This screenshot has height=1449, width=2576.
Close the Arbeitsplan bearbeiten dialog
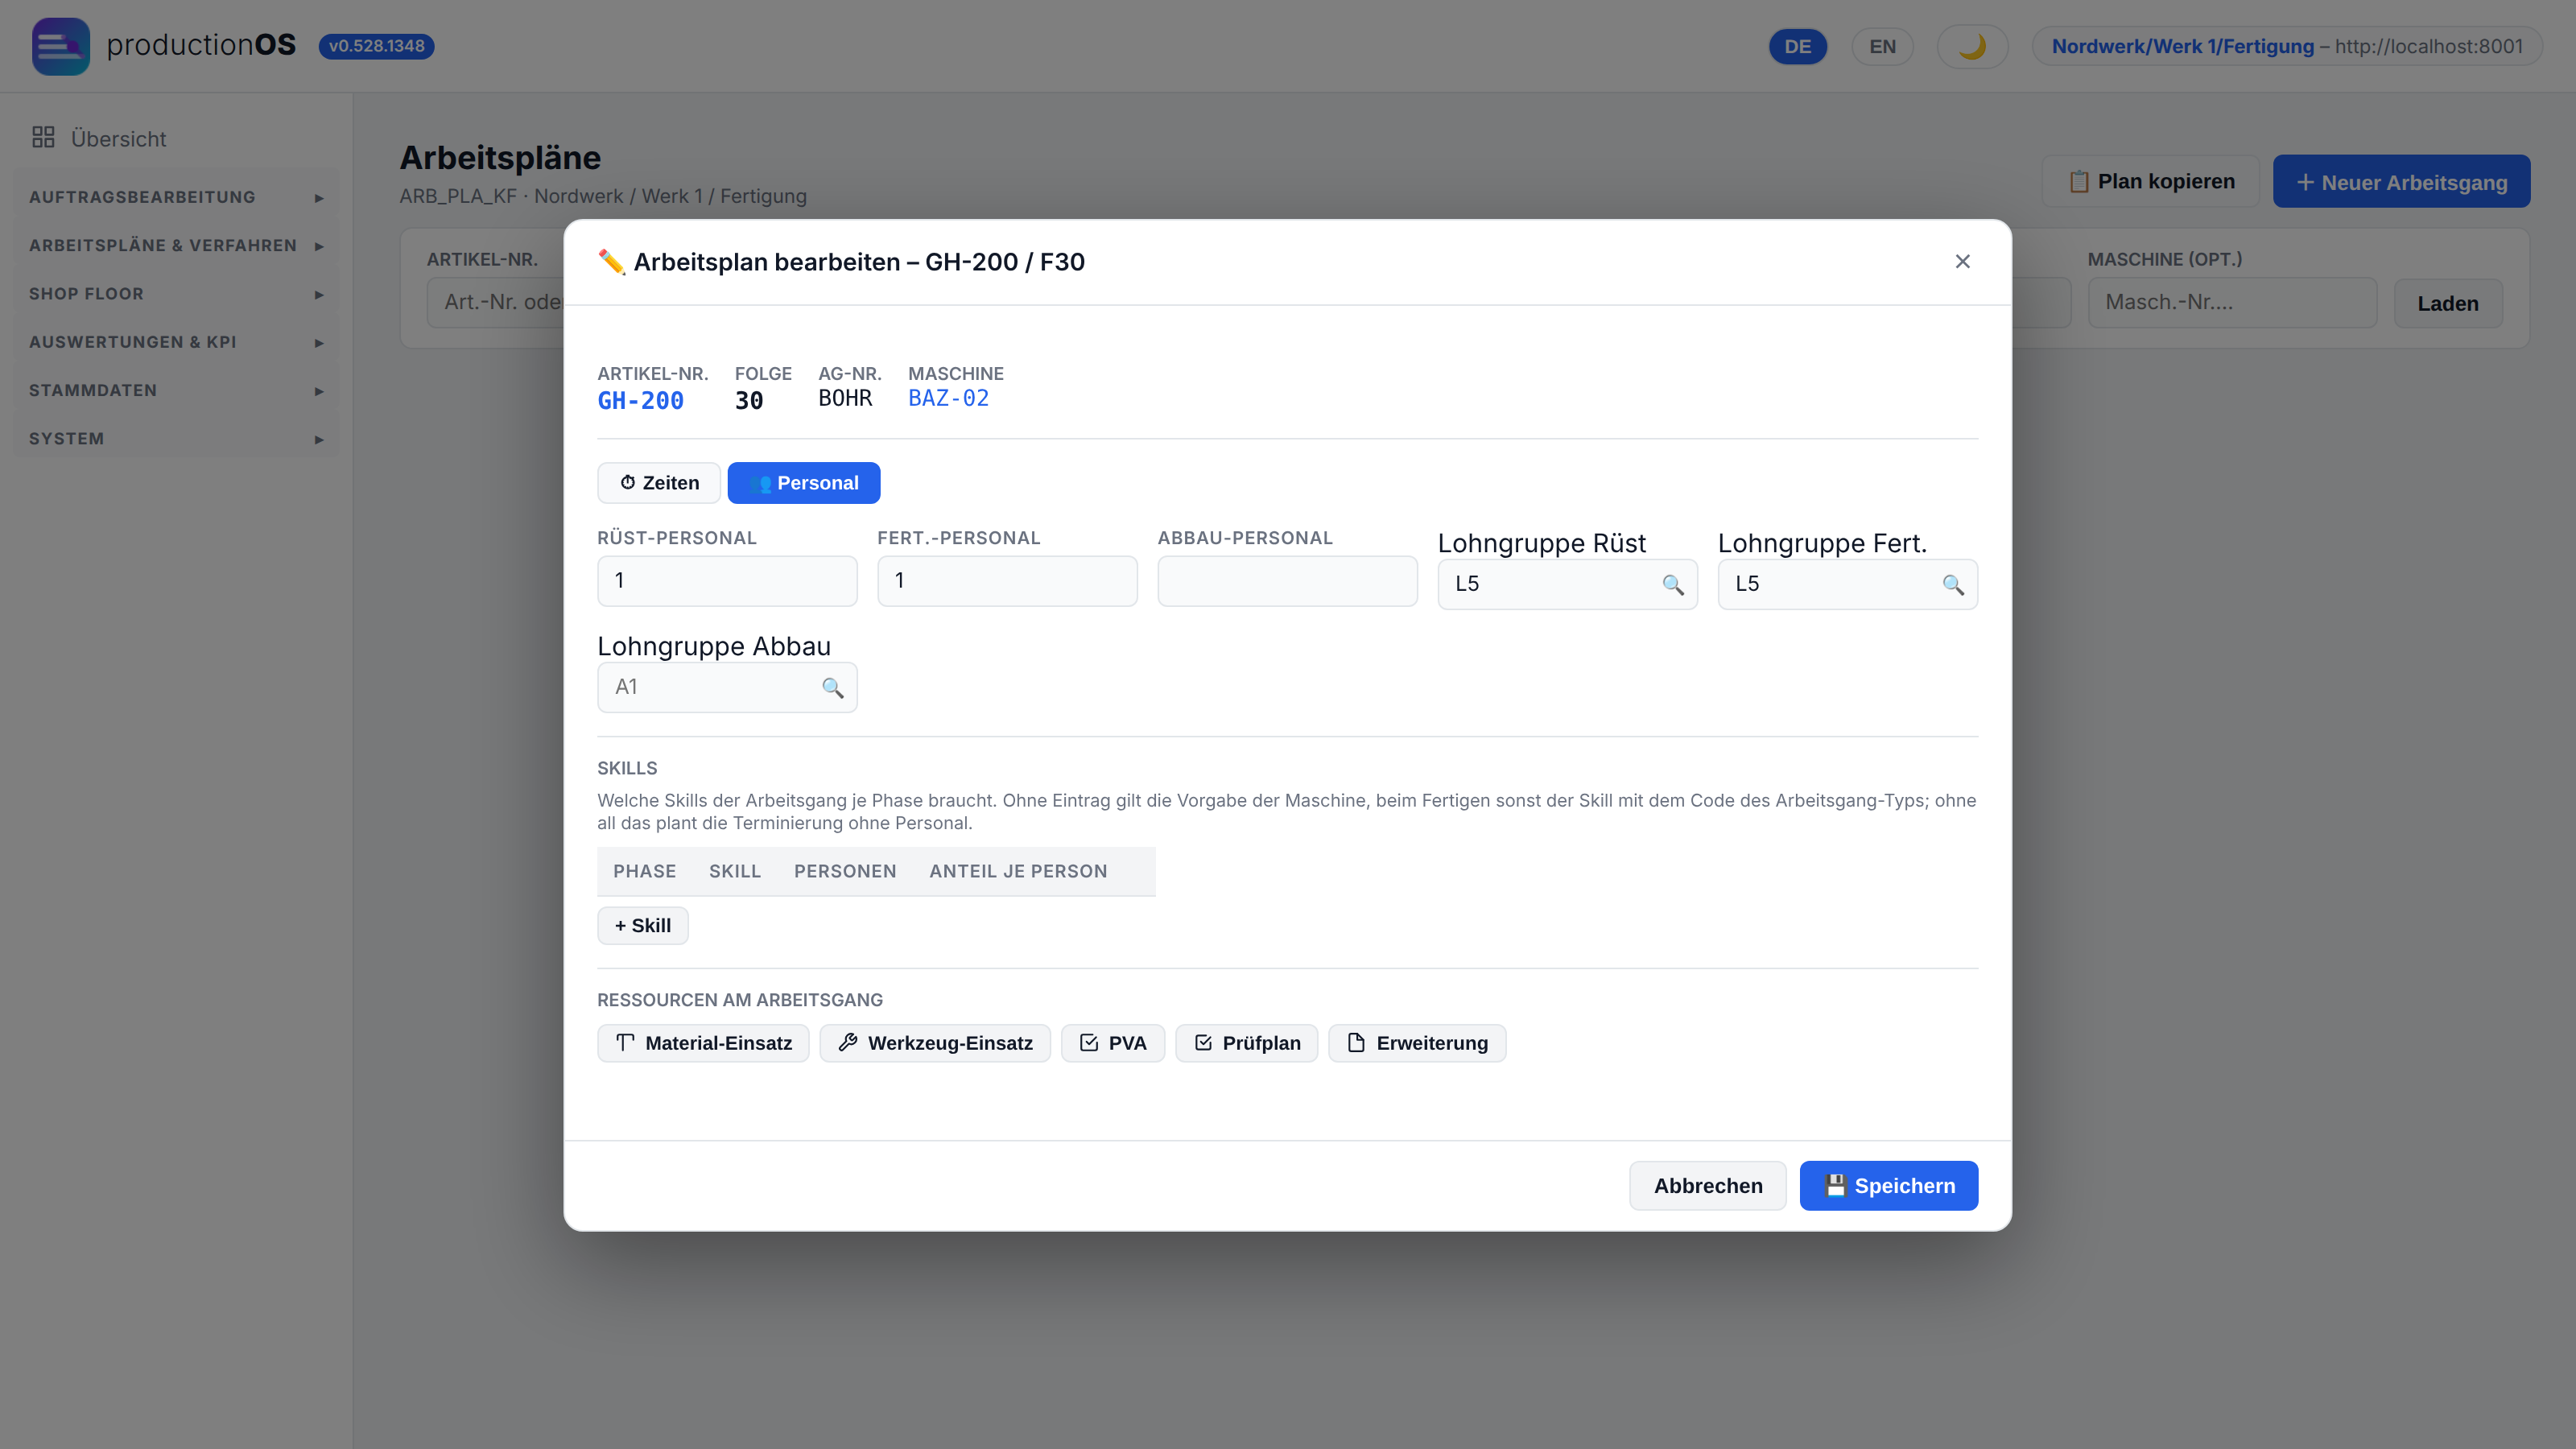tap(1962, 261)
